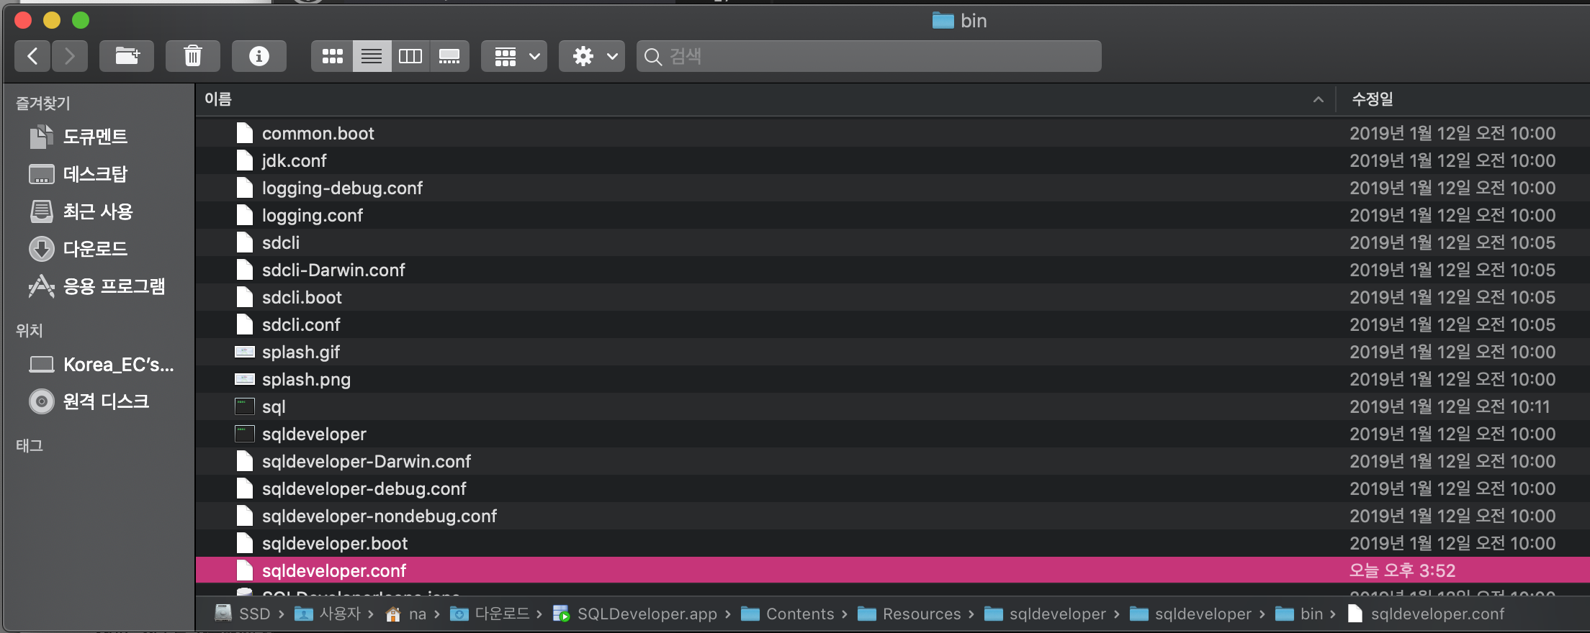The height and width of the screenshot is (633, 1590).
Task: Switch to icon view
Action: point(332,56)
